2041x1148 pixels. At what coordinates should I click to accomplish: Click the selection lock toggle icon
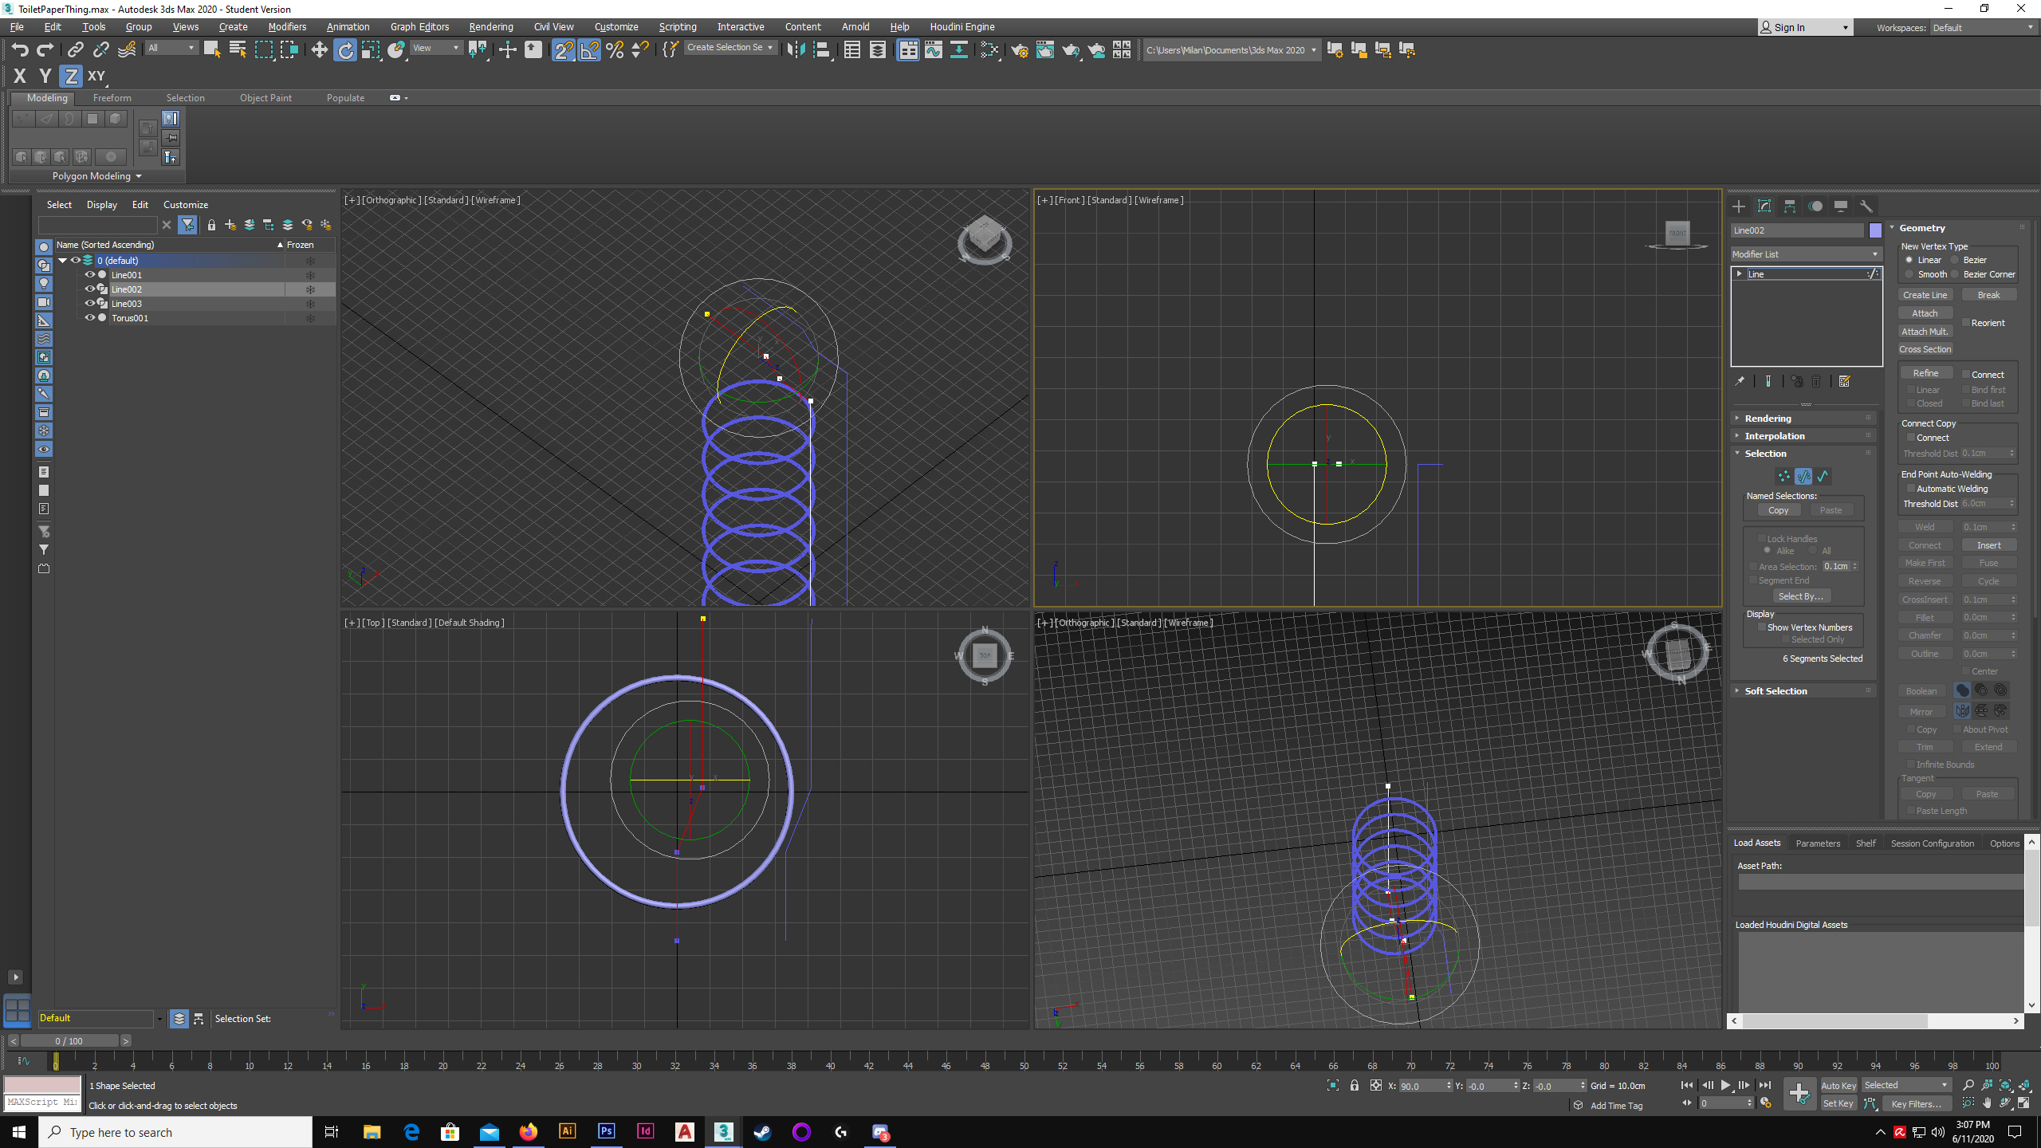coord(1354,1085)
